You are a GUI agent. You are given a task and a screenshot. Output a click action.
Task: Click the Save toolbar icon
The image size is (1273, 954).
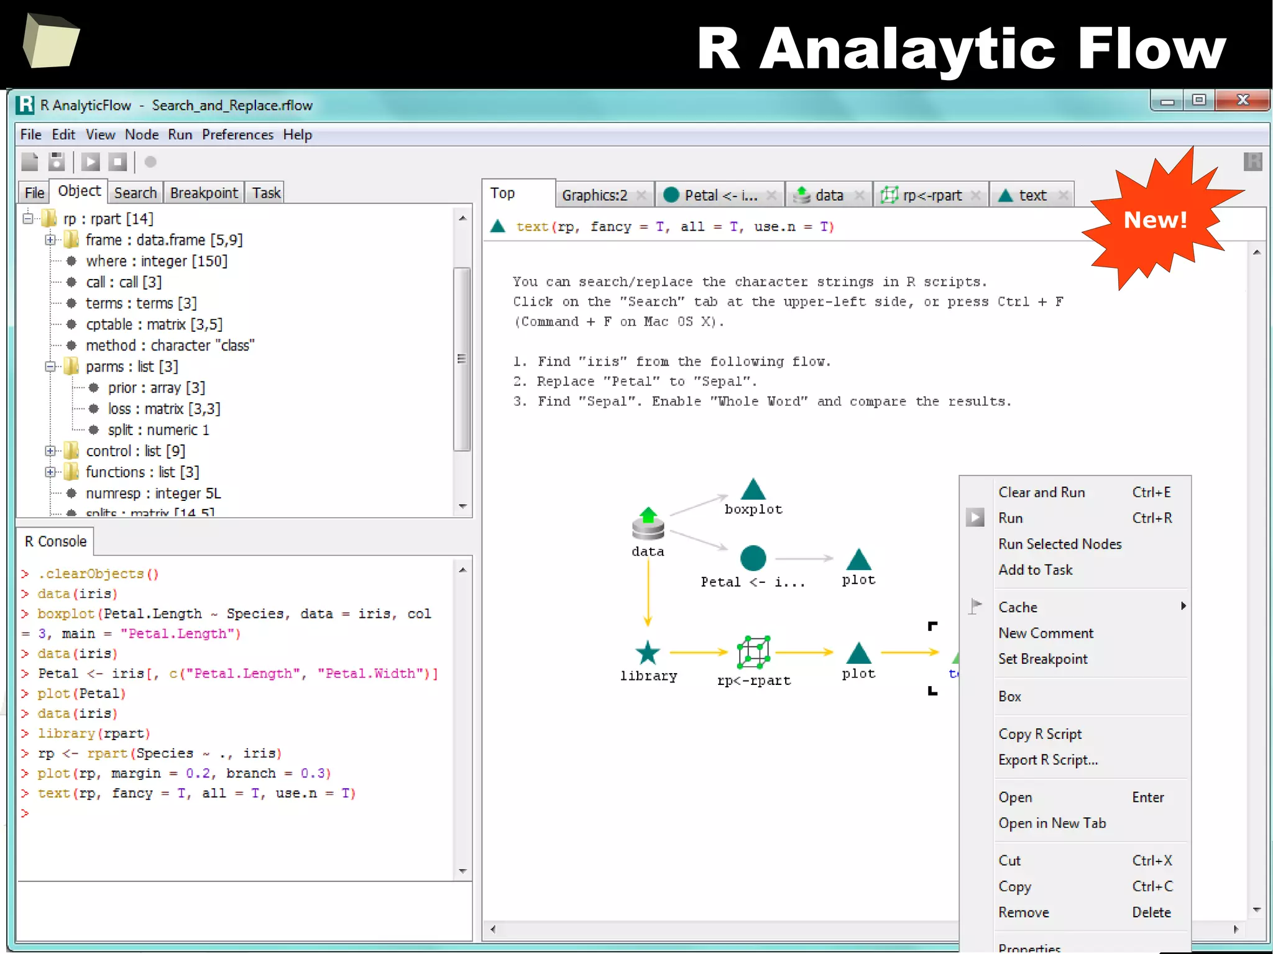57,162
